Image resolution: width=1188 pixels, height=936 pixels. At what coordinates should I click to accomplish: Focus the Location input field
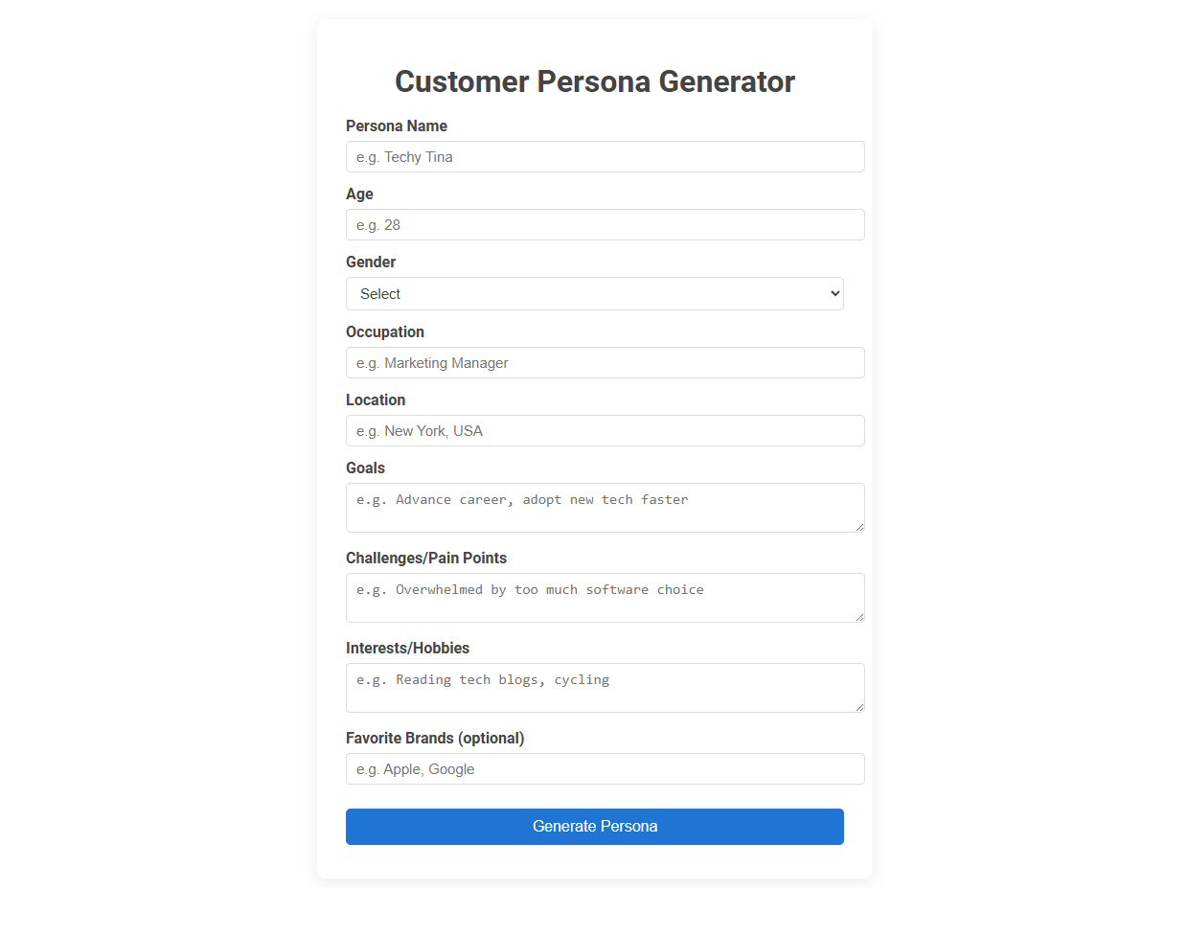[x=605, y=430]
